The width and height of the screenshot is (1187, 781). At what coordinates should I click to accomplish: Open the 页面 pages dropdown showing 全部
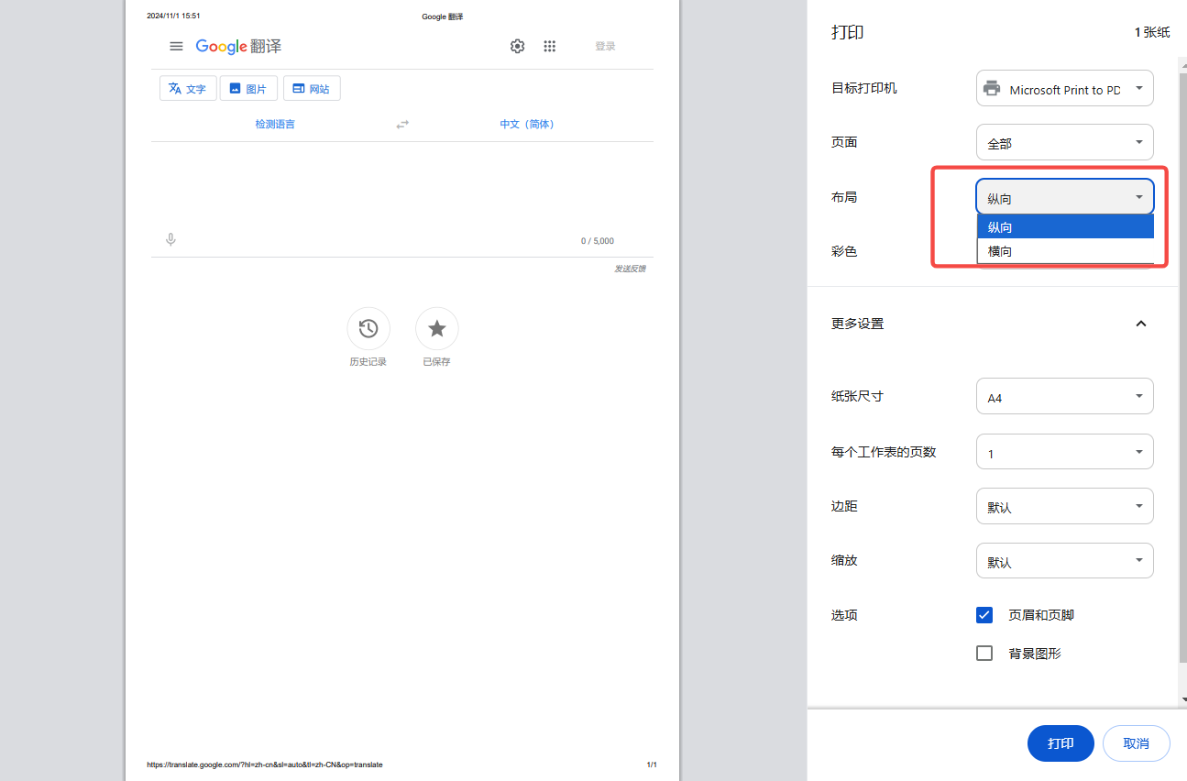(x=1065, y=143)
